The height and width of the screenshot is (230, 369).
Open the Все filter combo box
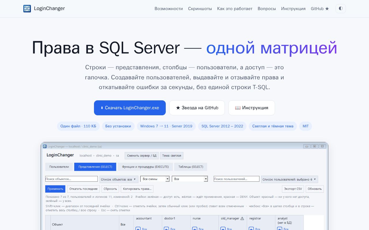coord(190,179)
